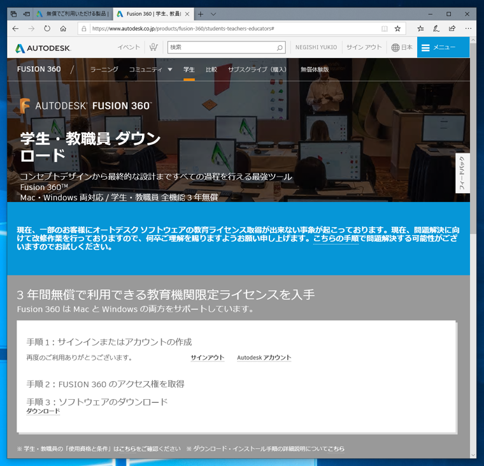Click the browser Back arrow
The image size is (484, 466).
(x=15, y=29)
